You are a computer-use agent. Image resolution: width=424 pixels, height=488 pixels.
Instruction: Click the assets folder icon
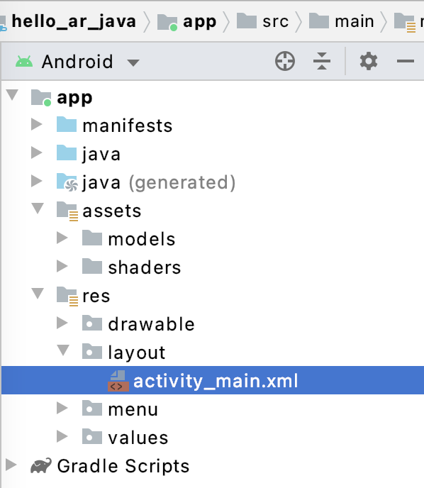pyautogui.click(x=67, y=211)
